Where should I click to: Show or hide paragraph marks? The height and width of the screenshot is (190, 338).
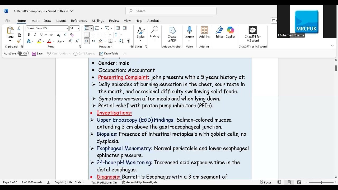[x=129, y=41]
